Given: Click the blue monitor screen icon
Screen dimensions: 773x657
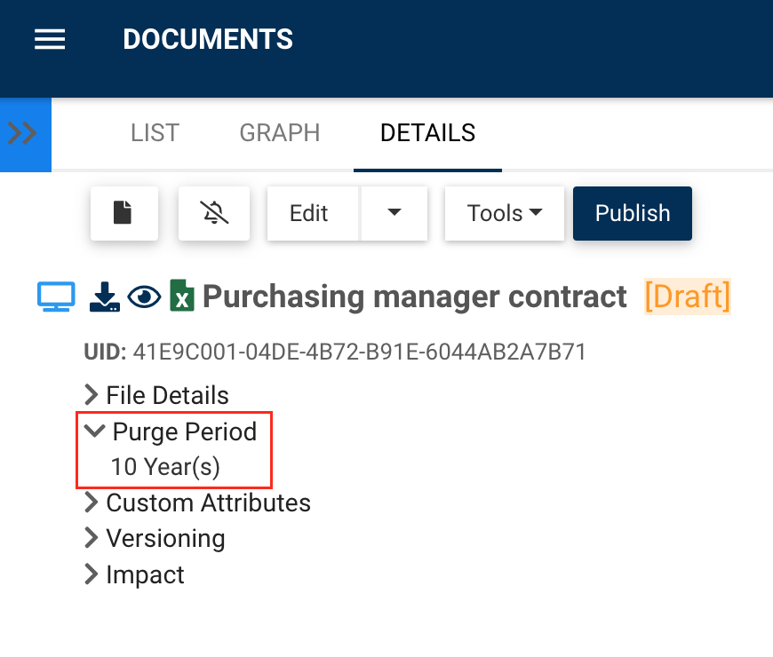Looking at the screenshot, I should (x=55, y=297).
